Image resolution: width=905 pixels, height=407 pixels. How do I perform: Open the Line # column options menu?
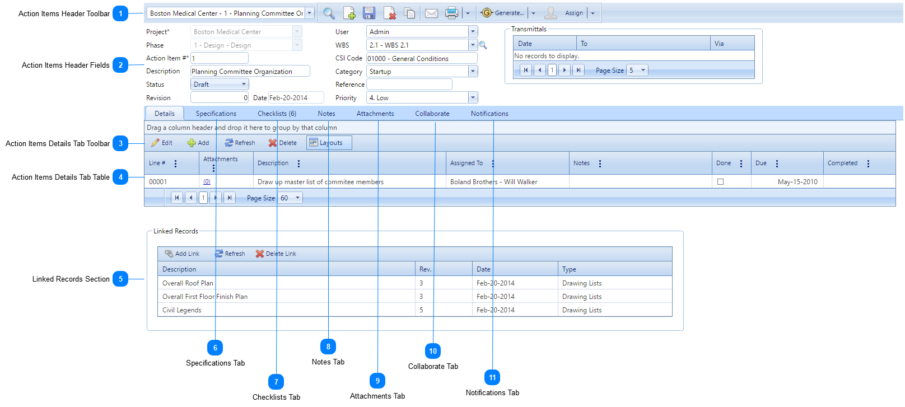tap(175, 163)
